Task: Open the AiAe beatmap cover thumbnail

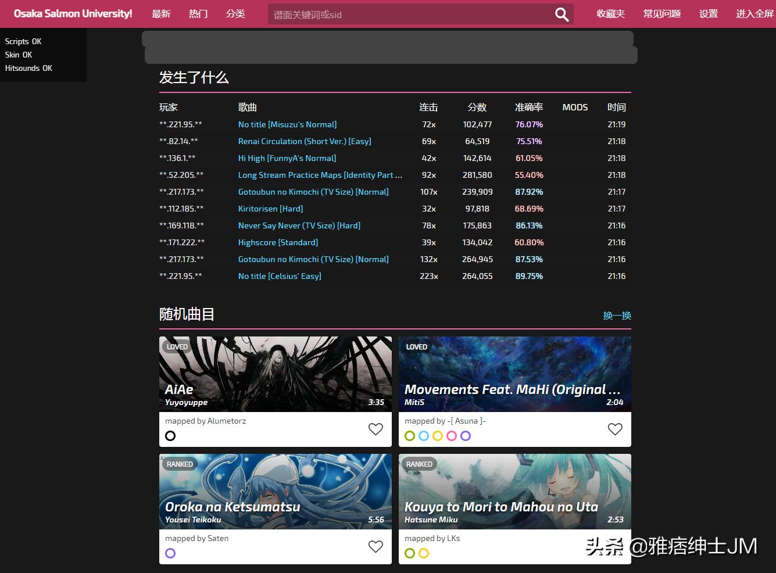Action: (x=275, y=374)
